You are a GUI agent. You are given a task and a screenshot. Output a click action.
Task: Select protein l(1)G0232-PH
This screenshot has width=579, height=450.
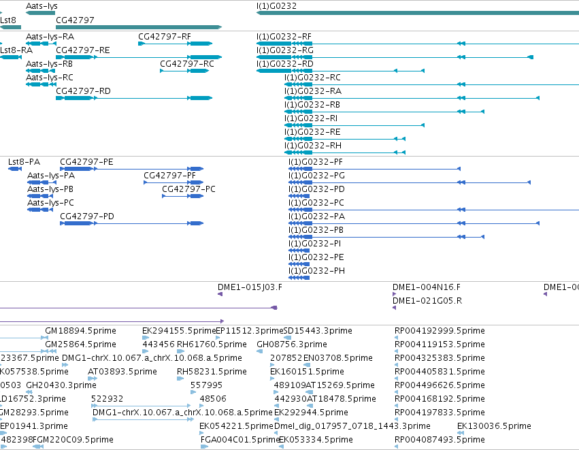pyautogui.click(x=299, y=278)
